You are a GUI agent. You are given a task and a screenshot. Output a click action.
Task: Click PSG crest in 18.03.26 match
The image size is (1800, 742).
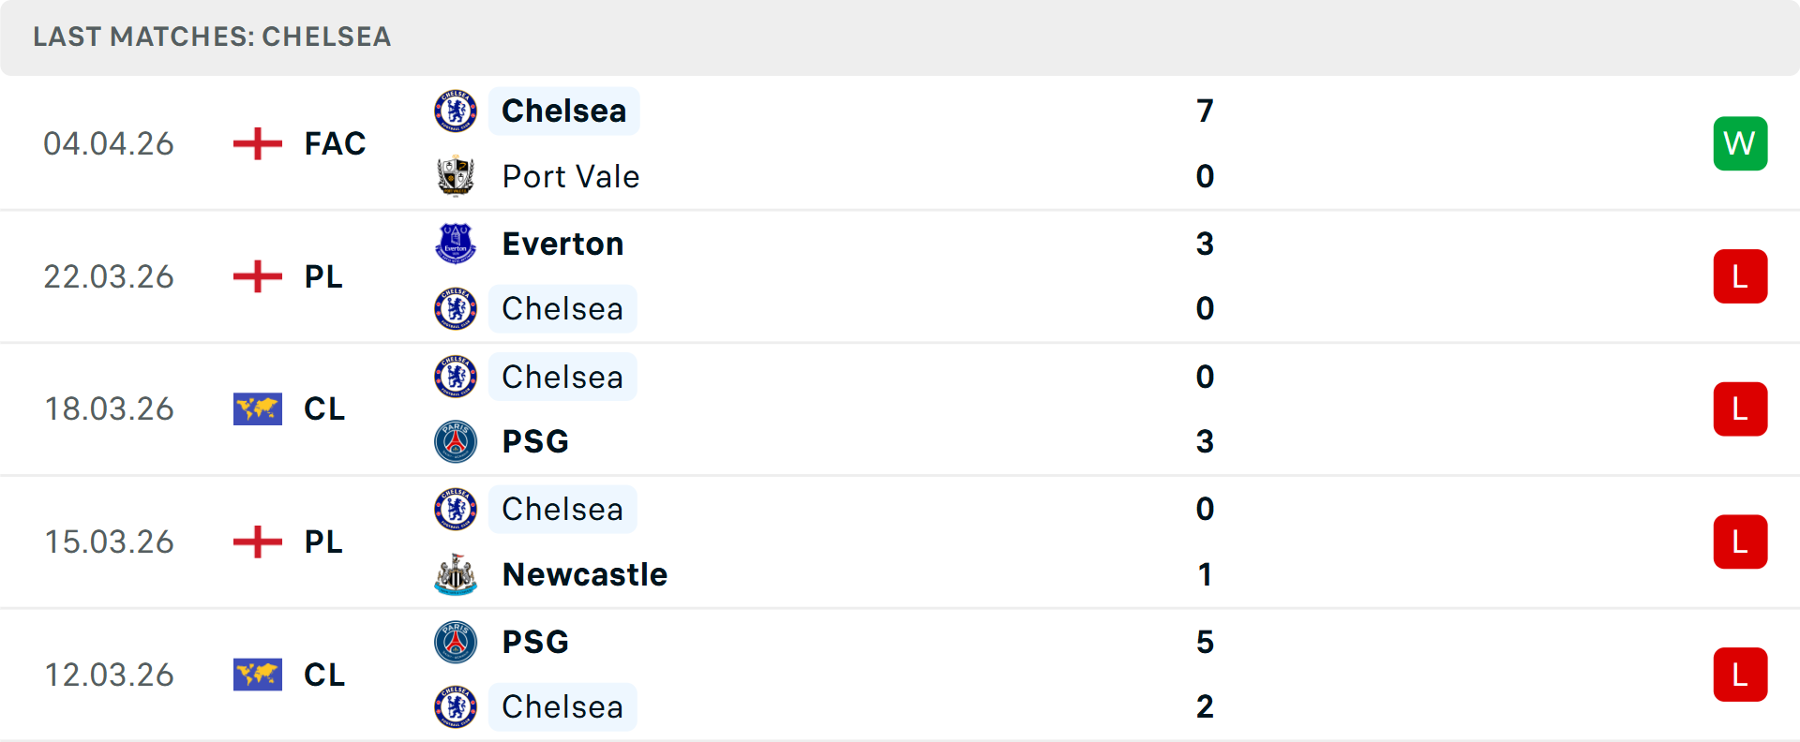pyautogui.click(x=456, y=441)
